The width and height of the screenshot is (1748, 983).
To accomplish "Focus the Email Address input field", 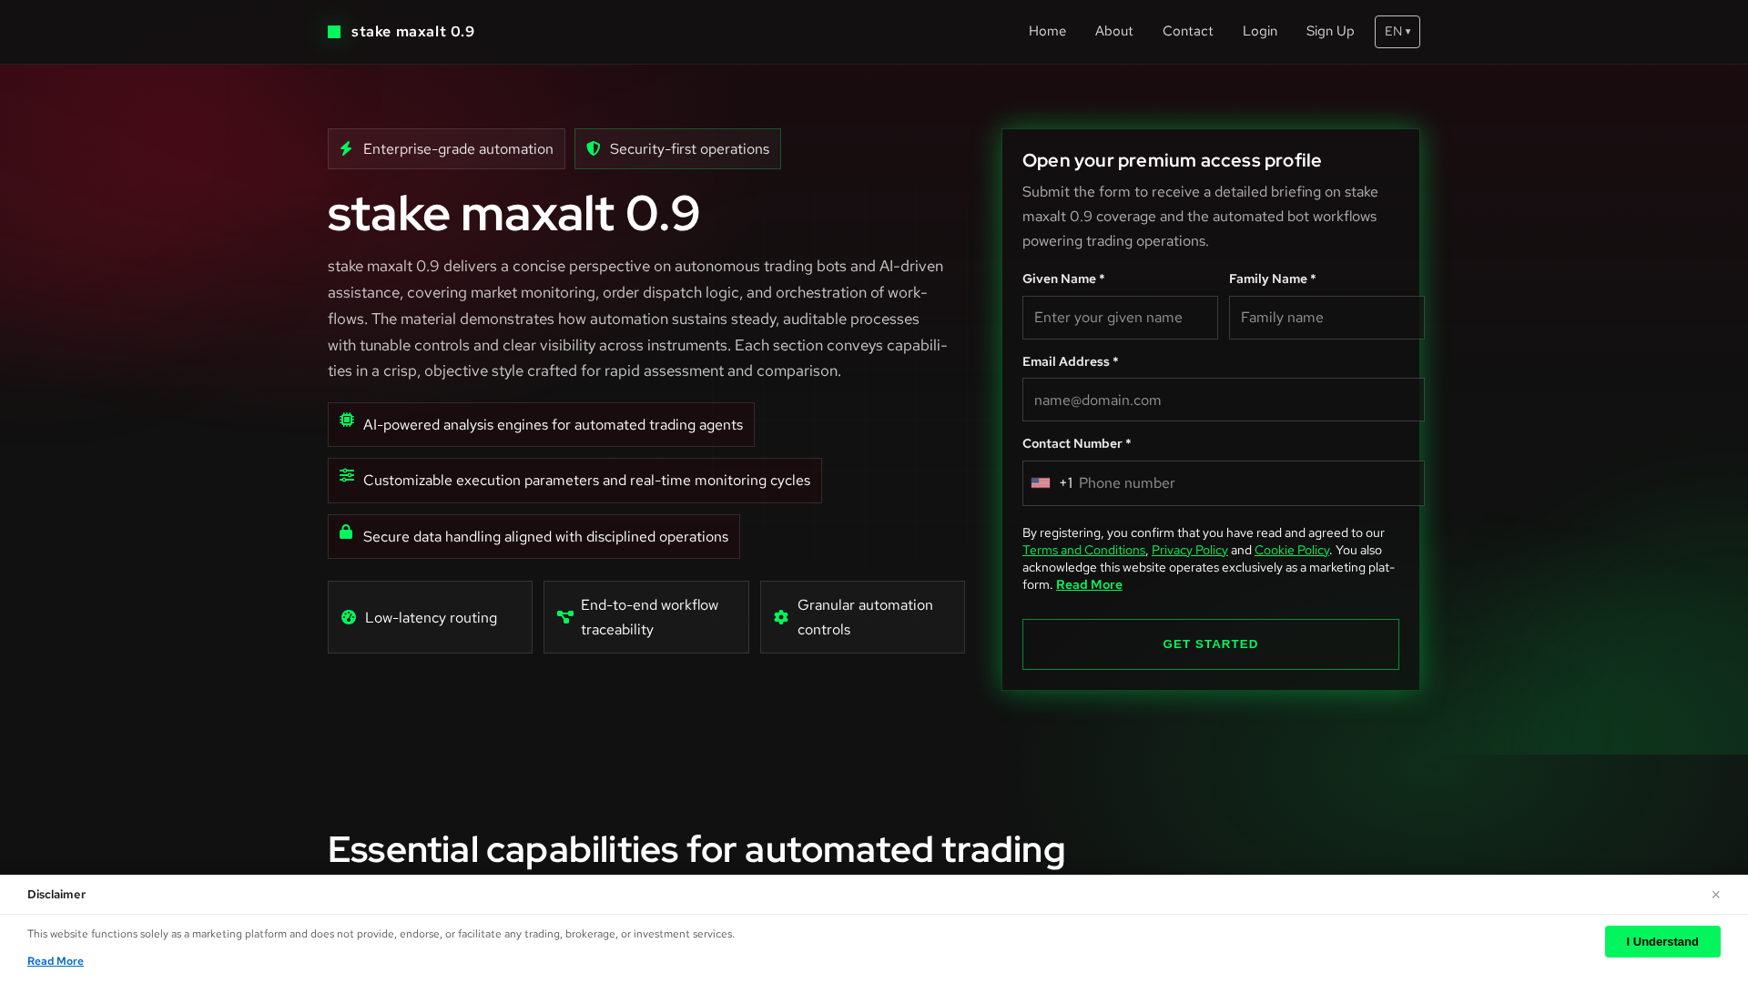I will [x=1223, y=400].
